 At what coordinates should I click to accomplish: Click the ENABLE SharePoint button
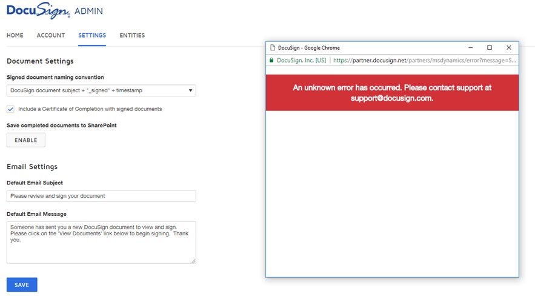point(26,140)
